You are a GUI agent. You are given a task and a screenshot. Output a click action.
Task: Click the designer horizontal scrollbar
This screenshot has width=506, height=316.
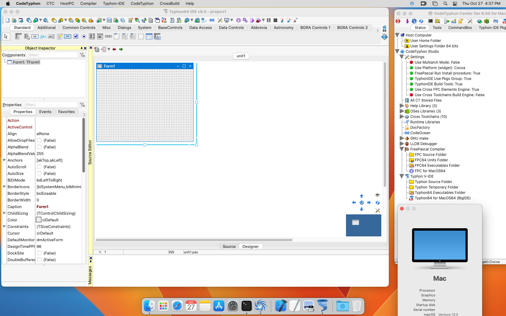click(194, 240)
